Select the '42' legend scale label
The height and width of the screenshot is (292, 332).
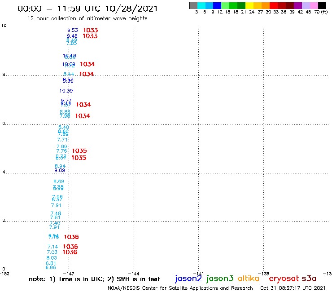pyautogui.click(x=300, y=12)
